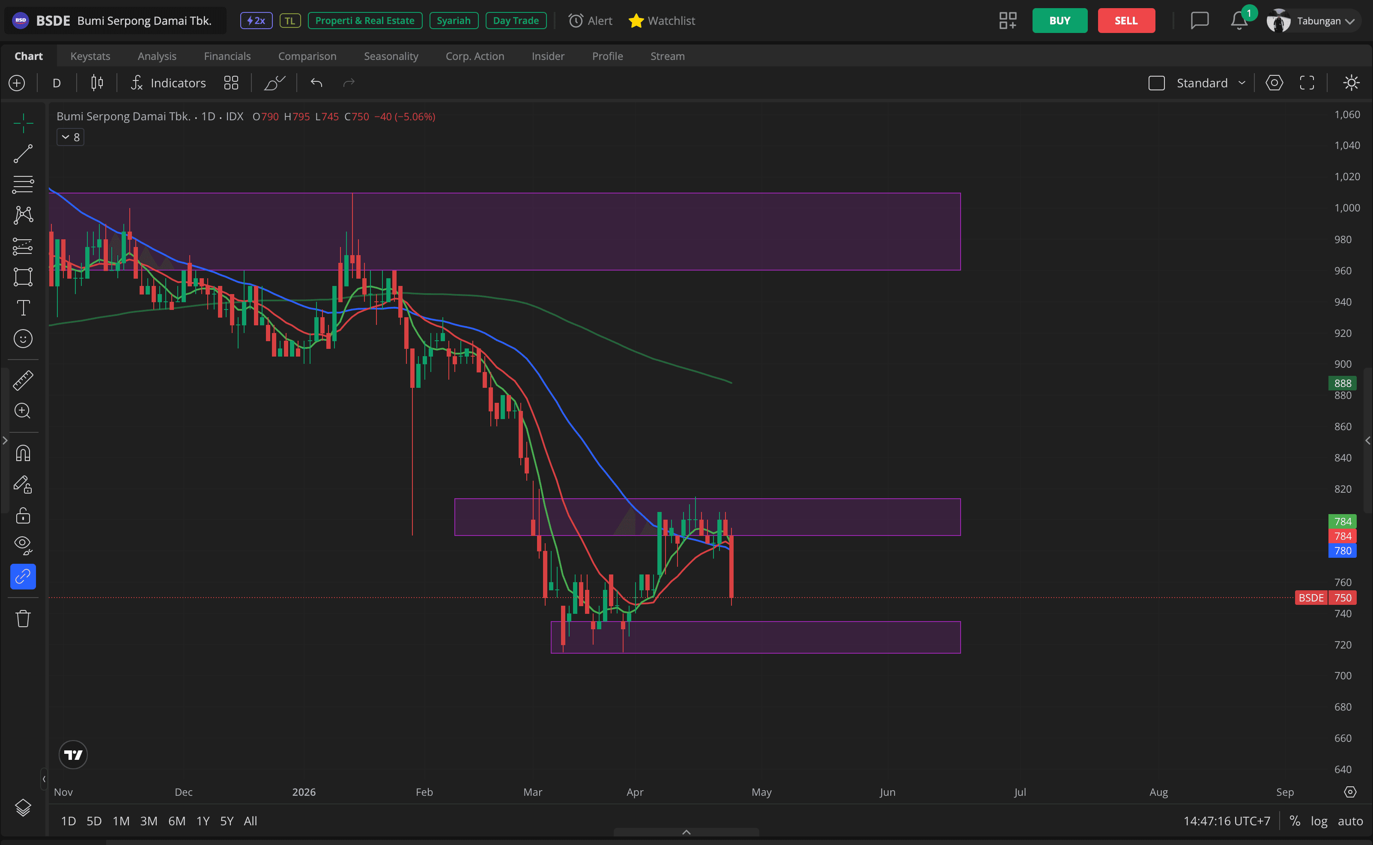This screenshot has width=1373, height=845.
Task: Switch to the Financials tab
Action: 227,56
